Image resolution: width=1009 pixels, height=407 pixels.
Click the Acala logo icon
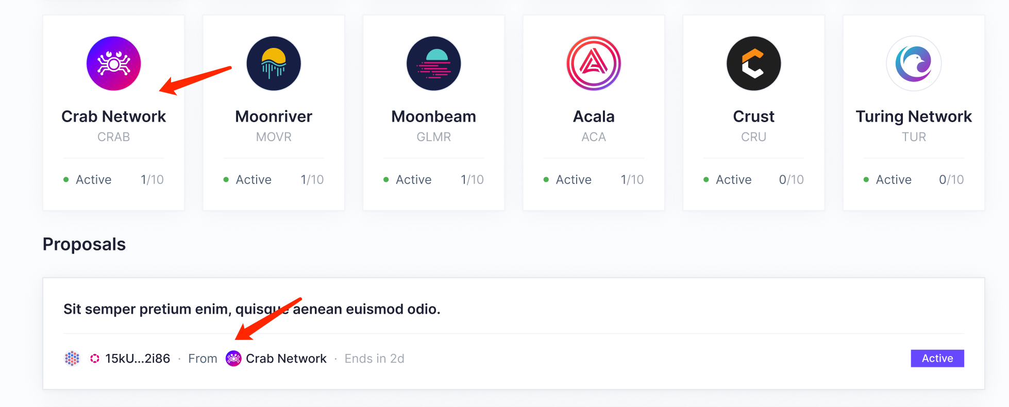[x=594, y=63]
